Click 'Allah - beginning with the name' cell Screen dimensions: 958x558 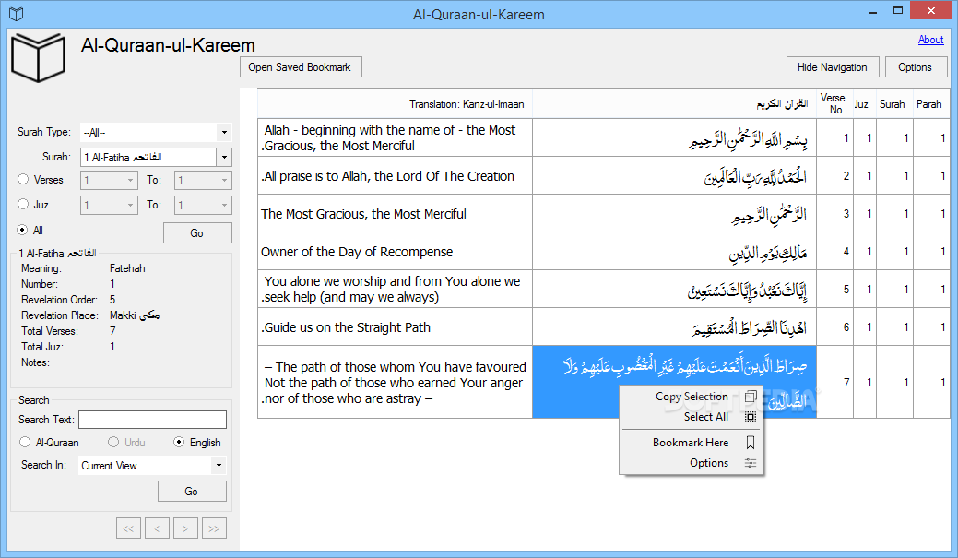(396, 138)
